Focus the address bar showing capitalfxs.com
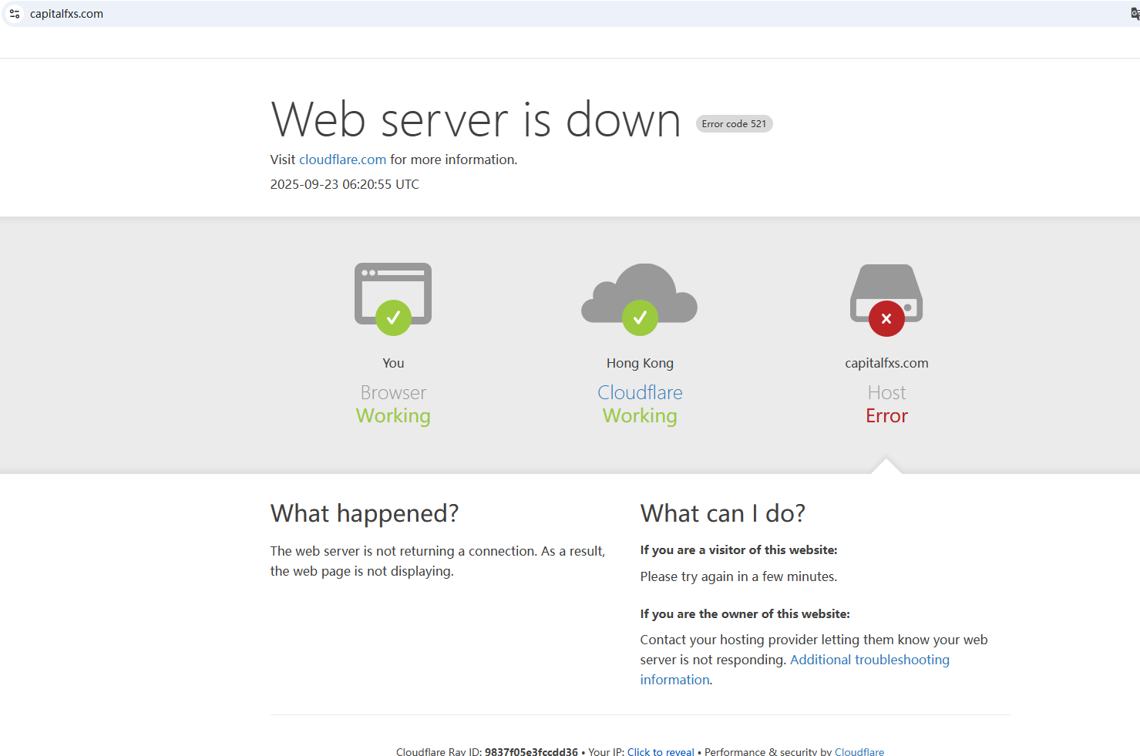1140x756 pixels. pos(570,14)
